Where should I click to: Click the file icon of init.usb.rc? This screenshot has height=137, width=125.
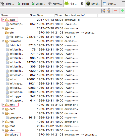pos(7,92)
